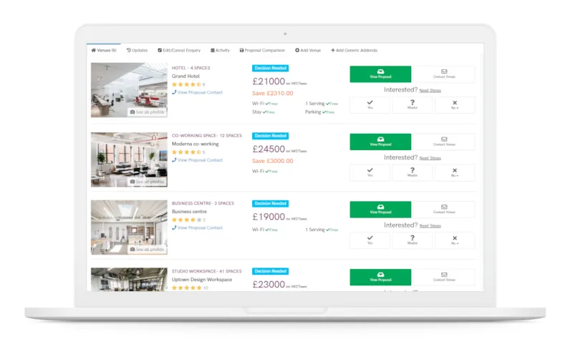Viewport: 573px width, 344px height.
Task: Mark Yes checkmark for Grand Hotel
Action: click(370, 104)
